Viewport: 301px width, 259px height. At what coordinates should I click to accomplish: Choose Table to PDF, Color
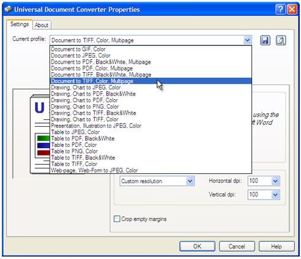tap(150, 145)
